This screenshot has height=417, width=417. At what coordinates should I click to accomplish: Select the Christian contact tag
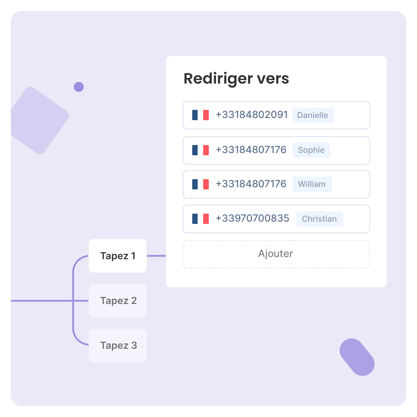click(320, 219)
